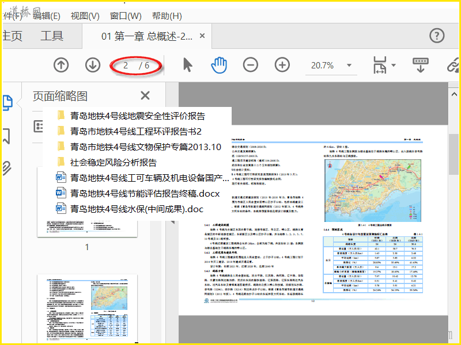Screen dimensions: 461x345
Task: Click the fit page width icon
Action: point(380,65)
